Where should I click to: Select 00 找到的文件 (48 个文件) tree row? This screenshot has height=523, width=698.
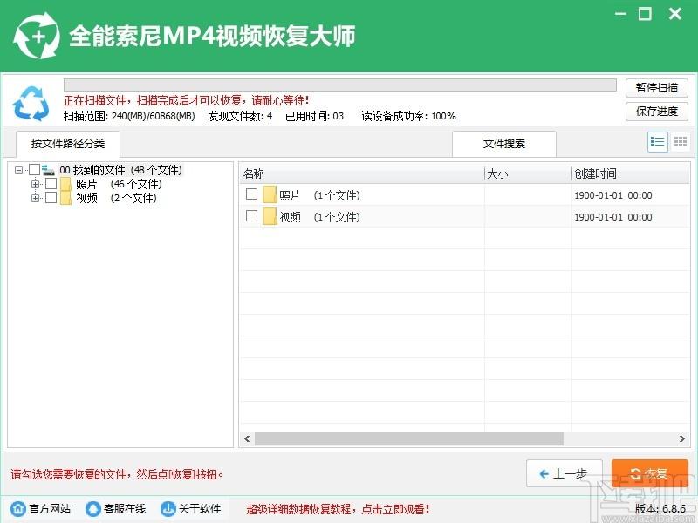pos(120,170)
